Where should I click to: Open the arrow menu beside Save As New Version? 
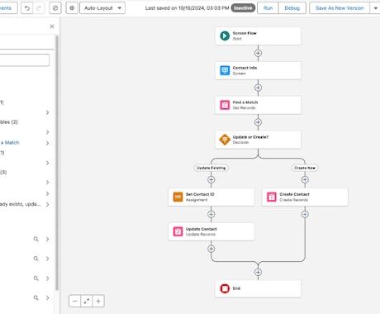pyautogui.click(x=375, y=8)
